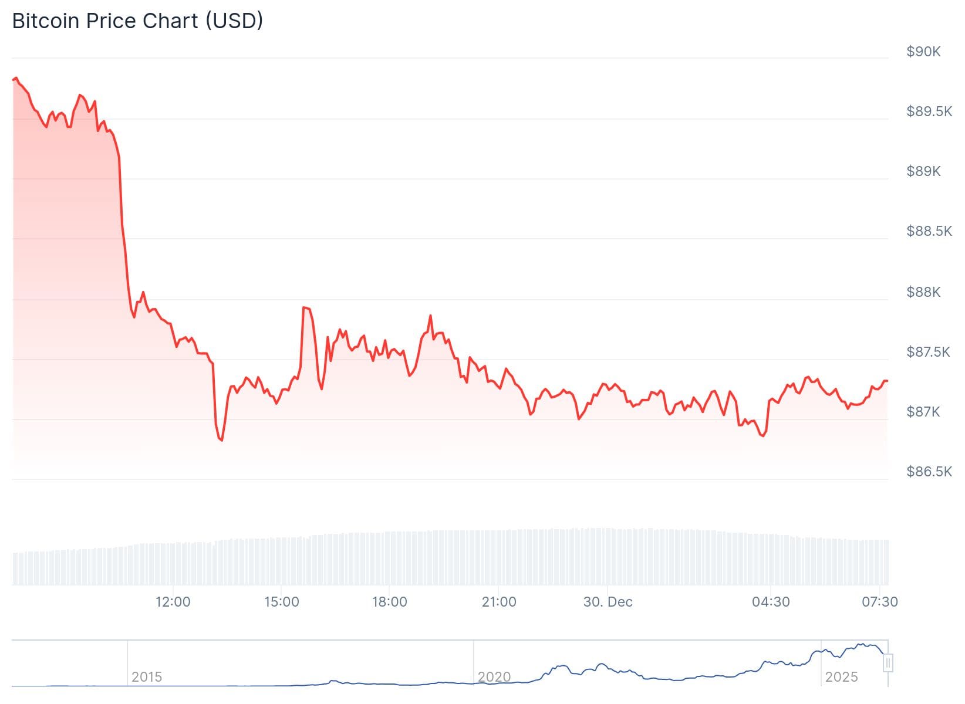Click the $90K price axis label
The height and width of the screenshot is (704, 965).
[923, 52]
